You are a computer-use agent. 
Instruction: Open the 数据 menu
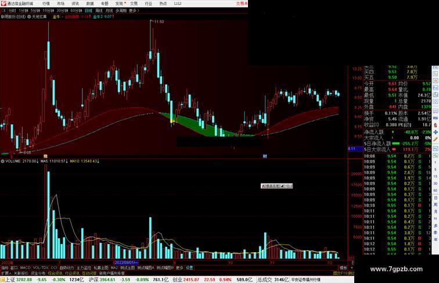(x=90, y=3)
